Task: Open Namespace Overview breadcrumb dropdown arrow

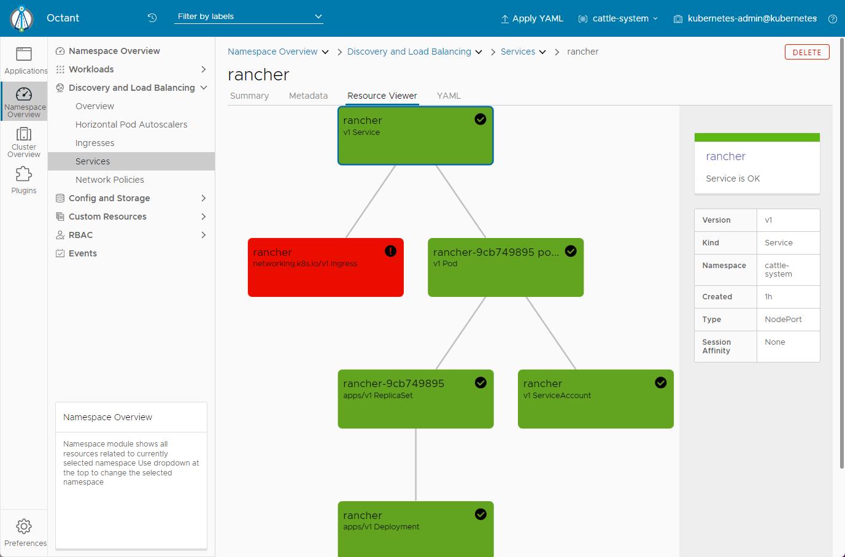Action: click(325, 52)
